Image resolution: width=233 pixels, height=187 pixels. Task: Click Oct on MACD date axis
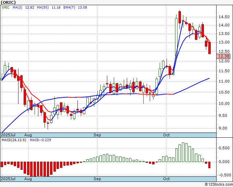tap(167, 179)
